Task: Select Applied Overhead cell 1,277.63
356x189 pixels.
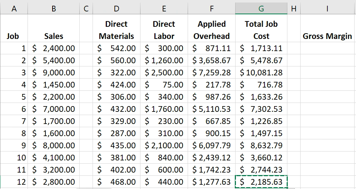Action: tap(212, 182)
